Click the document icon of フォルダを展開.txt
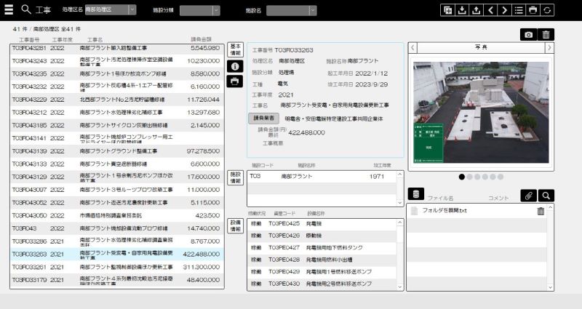582x309 pixels. point(414,211)
